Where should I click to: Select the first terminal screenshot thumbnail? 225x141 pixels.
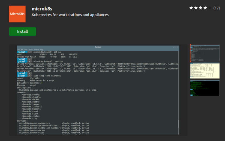(x=205, y=53)
